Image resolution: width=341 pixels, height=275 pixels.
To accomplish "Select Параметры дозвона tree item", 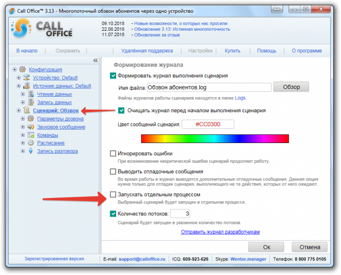I will pos(60,119).
